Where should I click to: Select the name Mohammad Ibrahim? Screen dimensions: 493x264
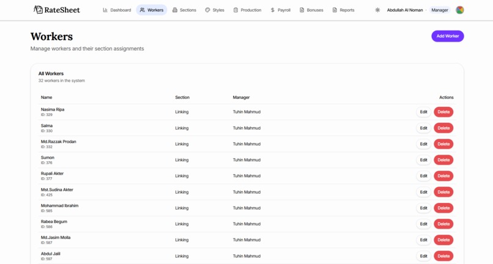click(60, 205)
